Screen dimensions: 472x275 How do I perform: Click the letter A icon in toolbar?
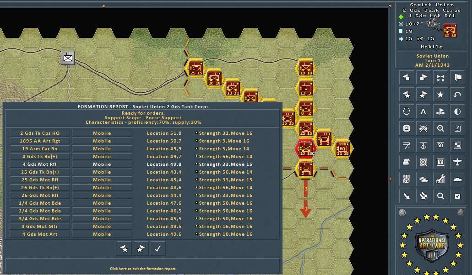click(423, 111)
